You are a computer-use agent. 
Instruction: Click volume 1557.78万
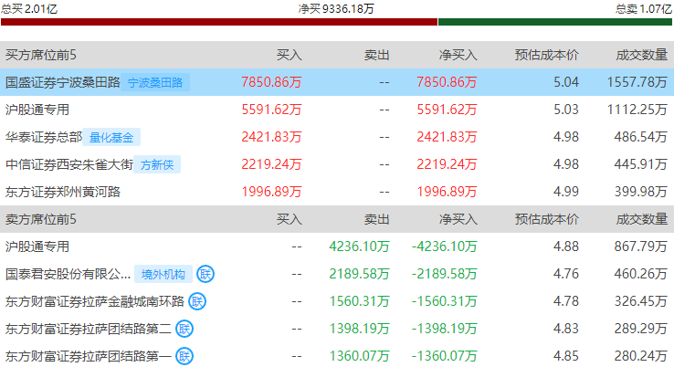(x=637, y=82)
